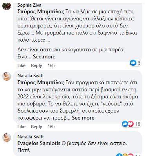
Task: Click the 16h timestamp under Sophia's comment
Action: tap(51, 65)
